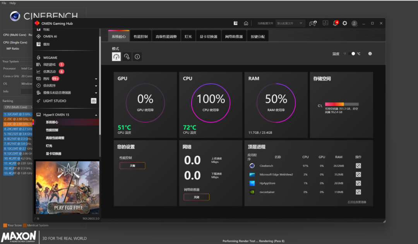The image size is (418, 244).
Task: Click the 大师 button under 您的设置
Action: point(132,165)
